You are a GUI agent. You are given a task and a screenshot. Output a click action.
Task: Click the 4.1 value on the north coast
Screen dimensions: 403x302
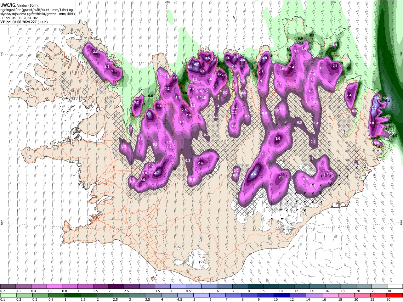pyautogui.click(x=190, y=67)
